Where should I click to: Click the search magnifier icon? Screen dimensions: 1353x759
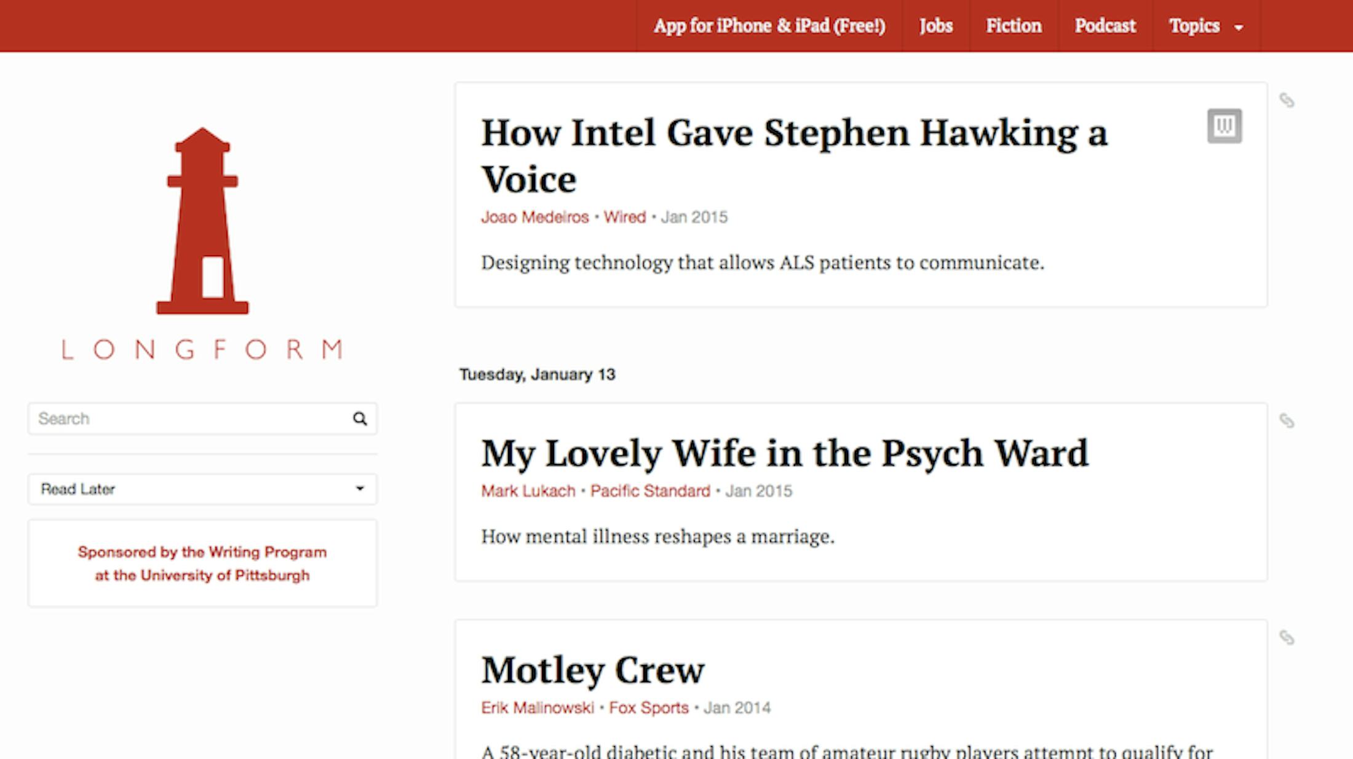click(360, 419)
